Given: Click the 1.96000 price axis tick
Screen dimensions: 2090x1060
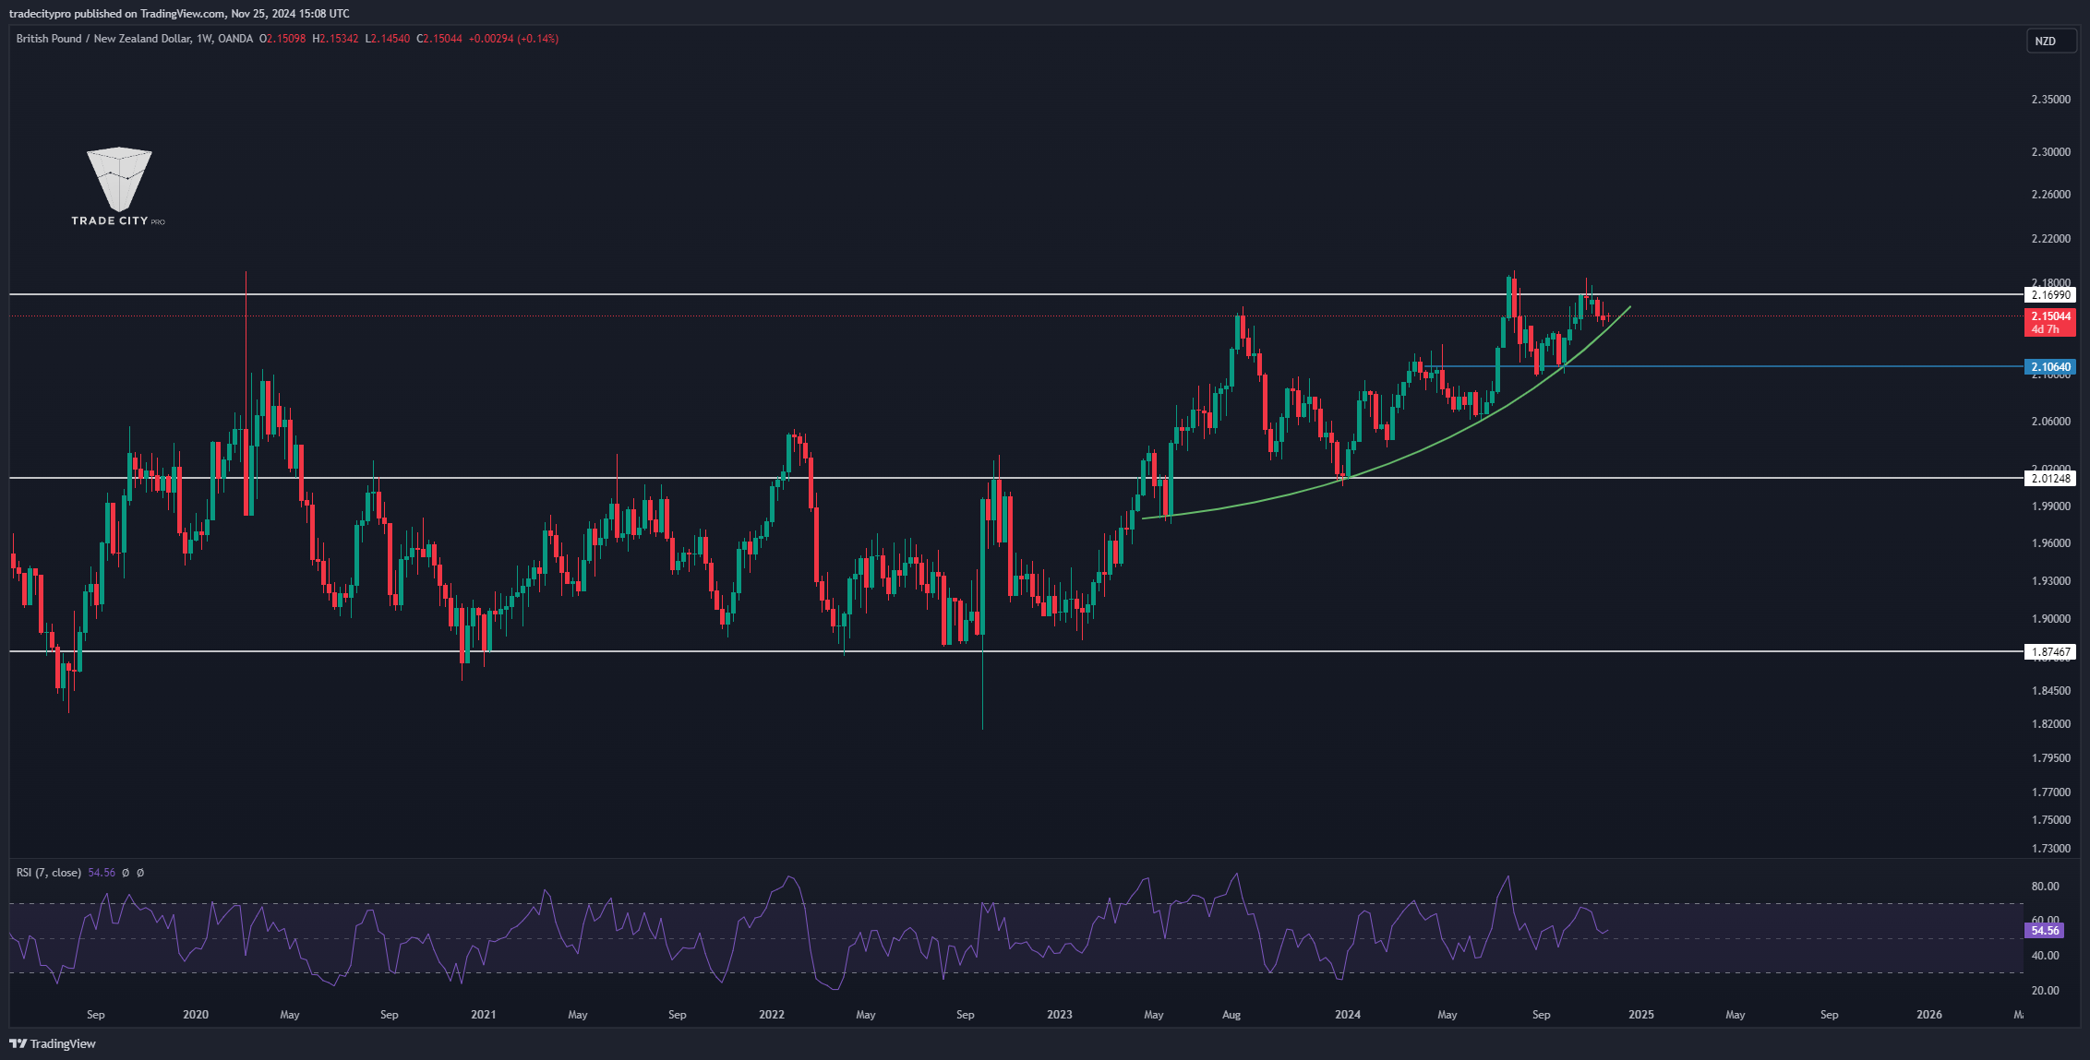Looking at the screenshot, I should tap(2050, 543).
